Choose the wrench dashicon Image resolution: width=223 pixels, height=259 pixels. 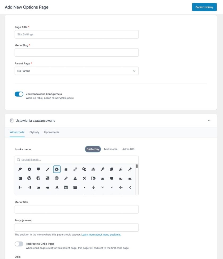66,178
